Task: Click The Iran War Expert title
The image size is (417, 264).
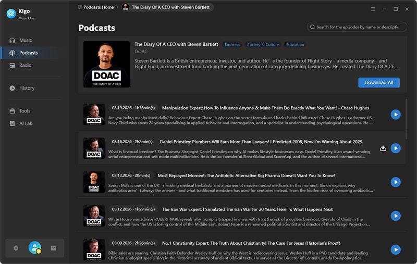Action: [247, 209]
